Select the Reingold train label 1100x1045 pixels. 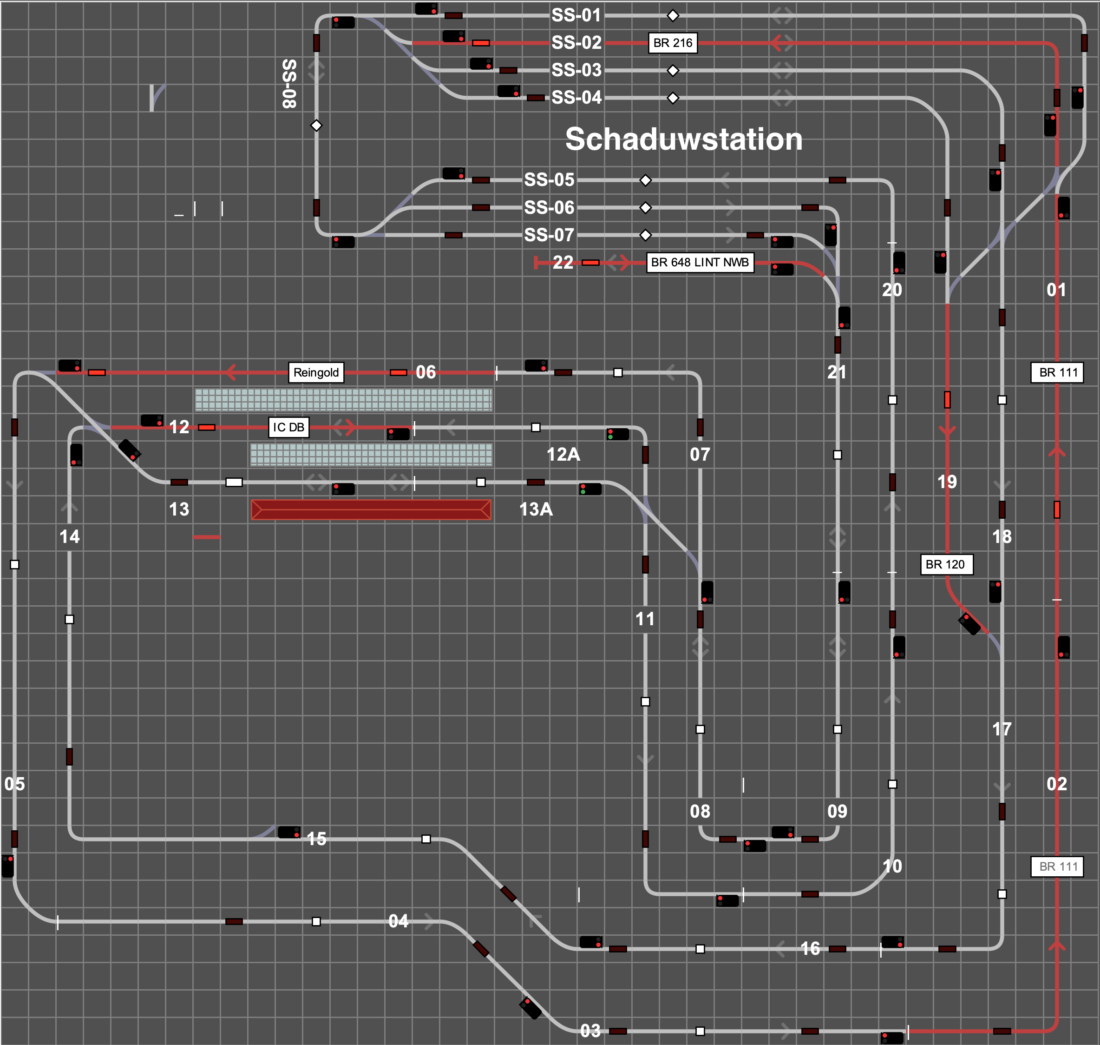pos(315,373)
